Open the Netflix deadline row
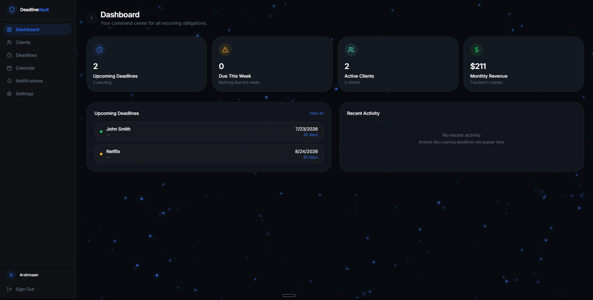Viewport: 593px width, 300px height. pyautogui.click(x=209, y=154)
